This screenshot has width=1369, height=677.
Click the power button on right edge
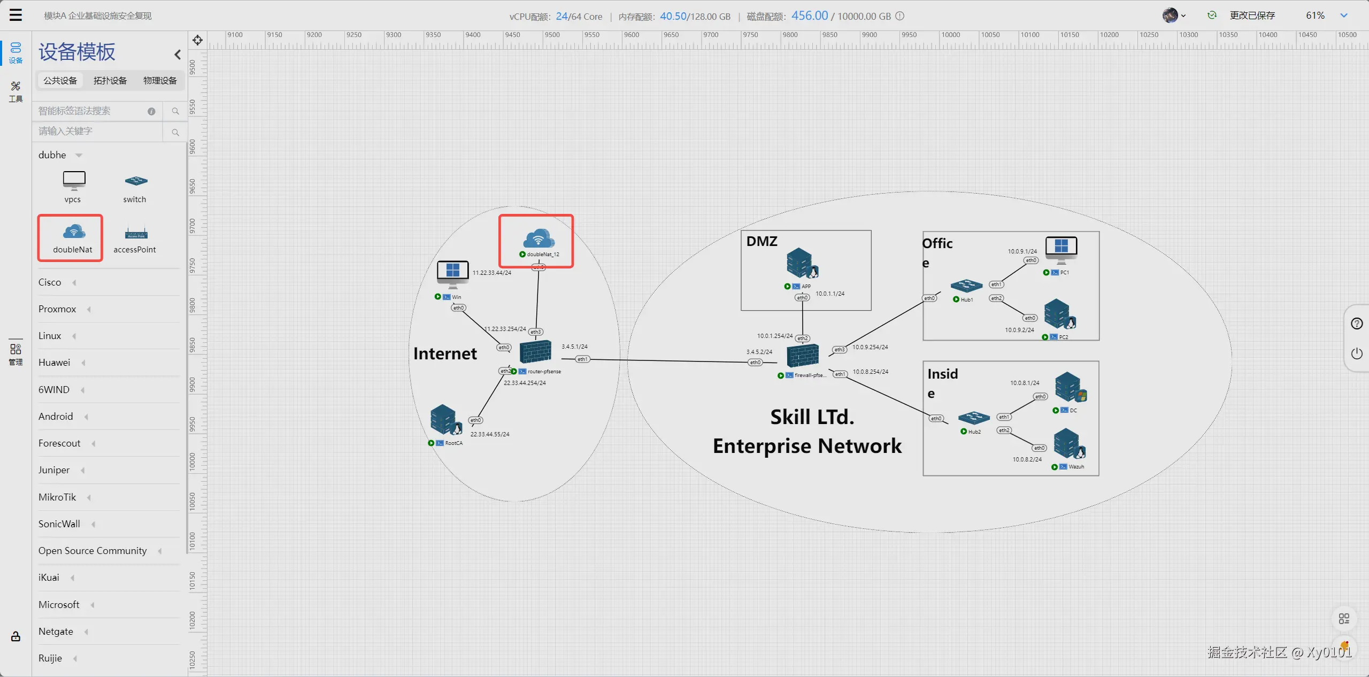[1357, 353]
